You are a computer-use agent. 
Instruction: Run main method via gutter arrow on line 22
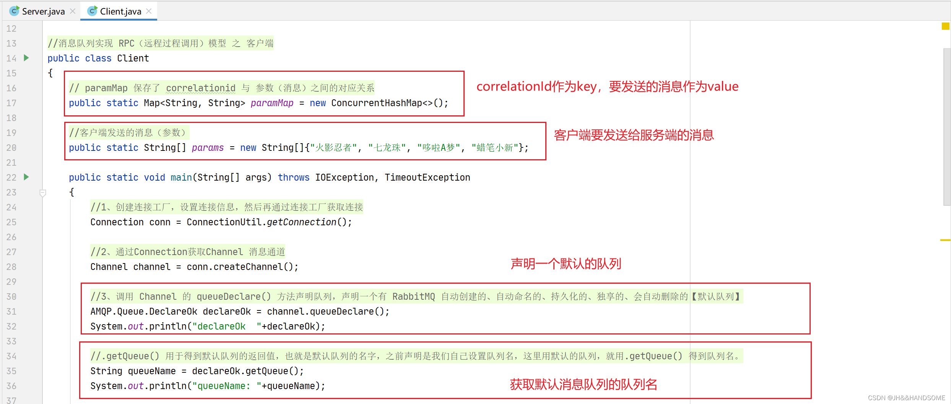26,177
